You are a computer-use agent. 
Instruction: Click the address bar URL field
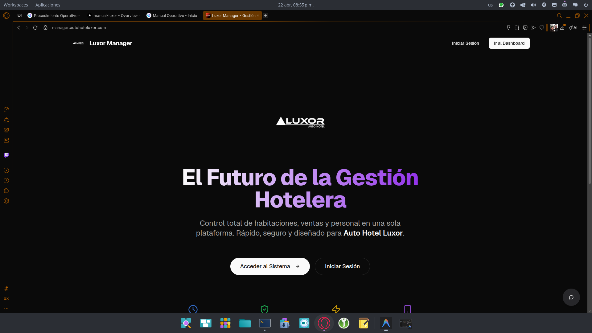79,28
